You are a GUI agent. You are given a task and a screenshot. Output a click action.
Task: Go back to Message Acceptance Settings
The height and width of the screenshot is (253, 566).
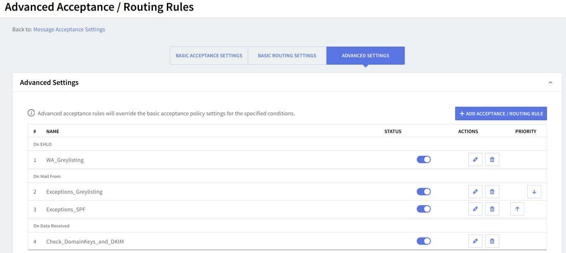click(69, 30)
